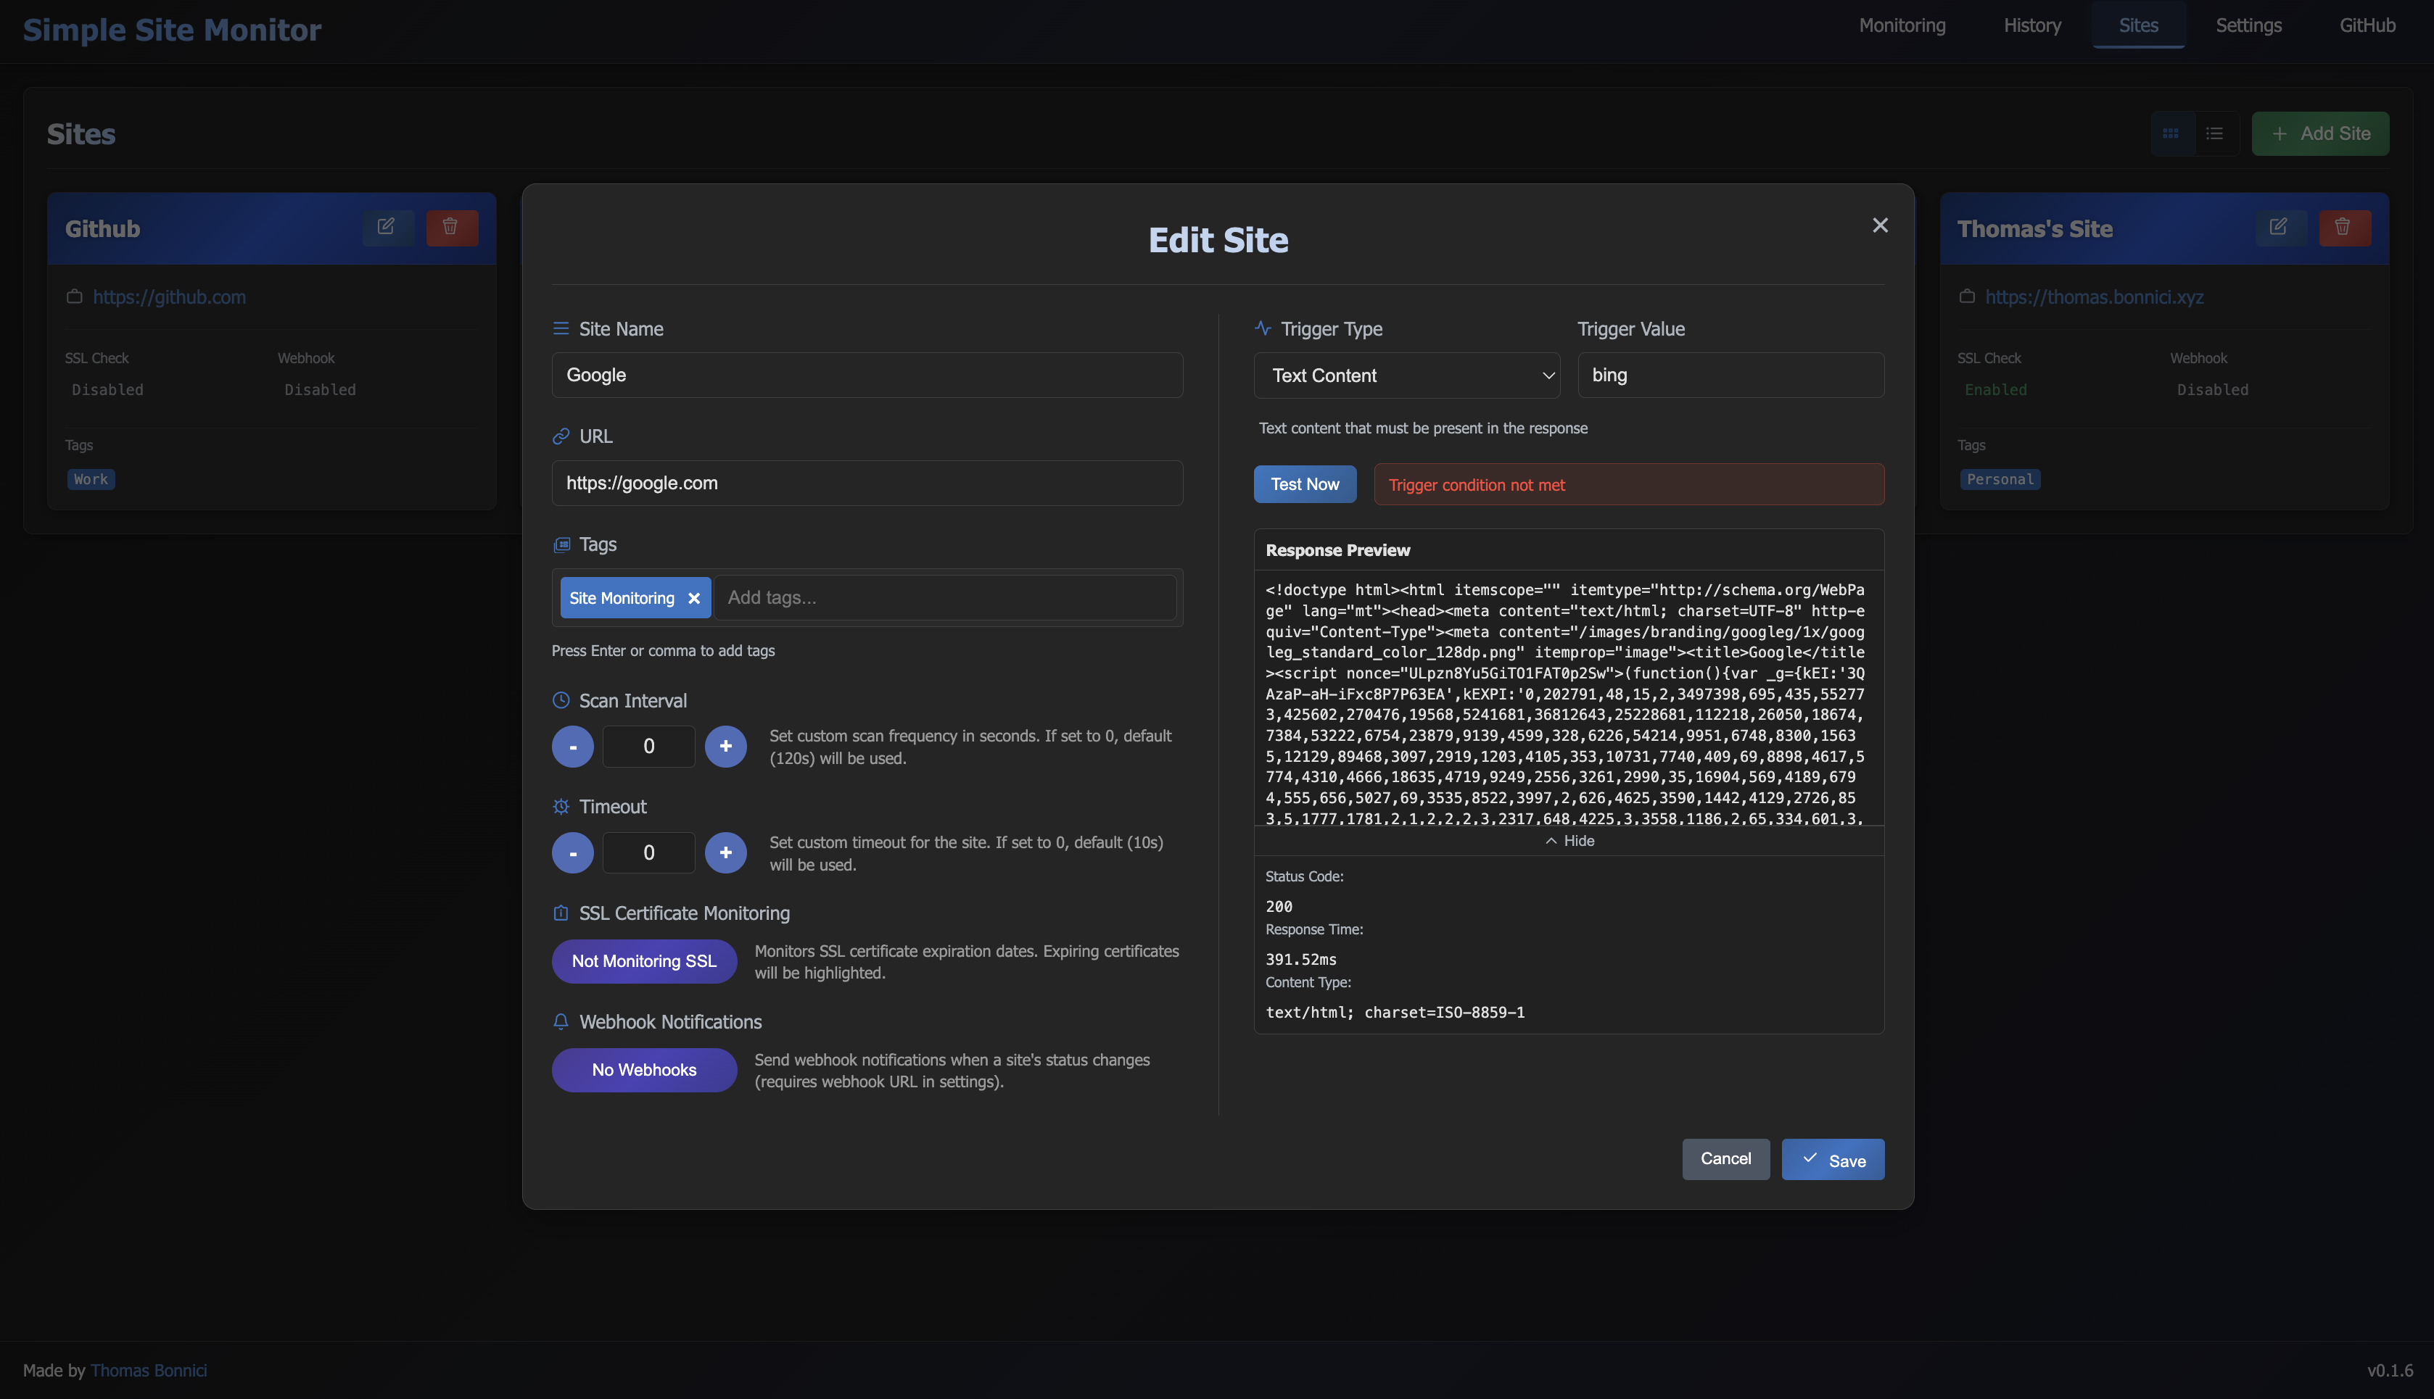Click the Add tags input
Image resolution: width=2434 pixels, height=1399 pixels.
(945, 597)
